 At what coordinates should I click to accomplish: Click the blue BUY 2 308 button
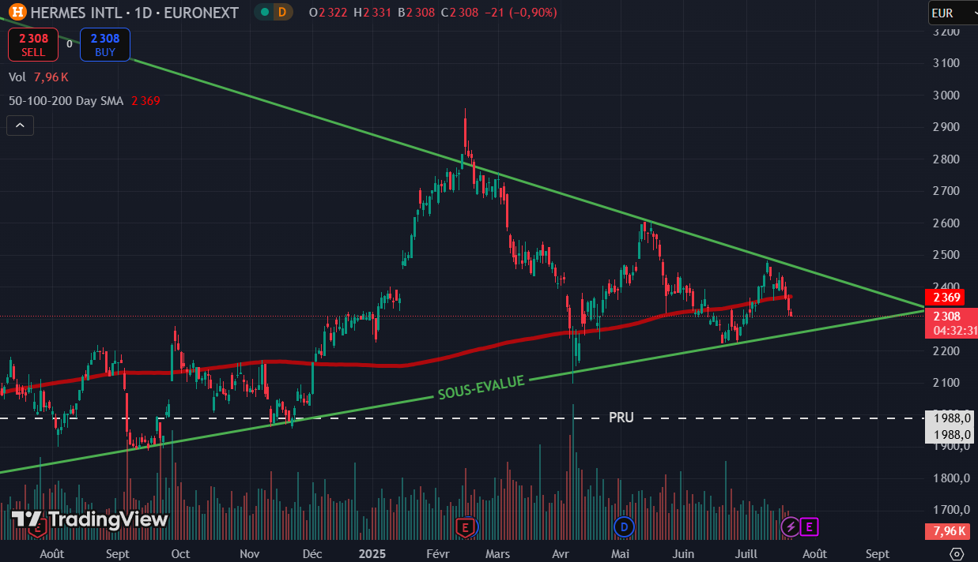point(105,45)
